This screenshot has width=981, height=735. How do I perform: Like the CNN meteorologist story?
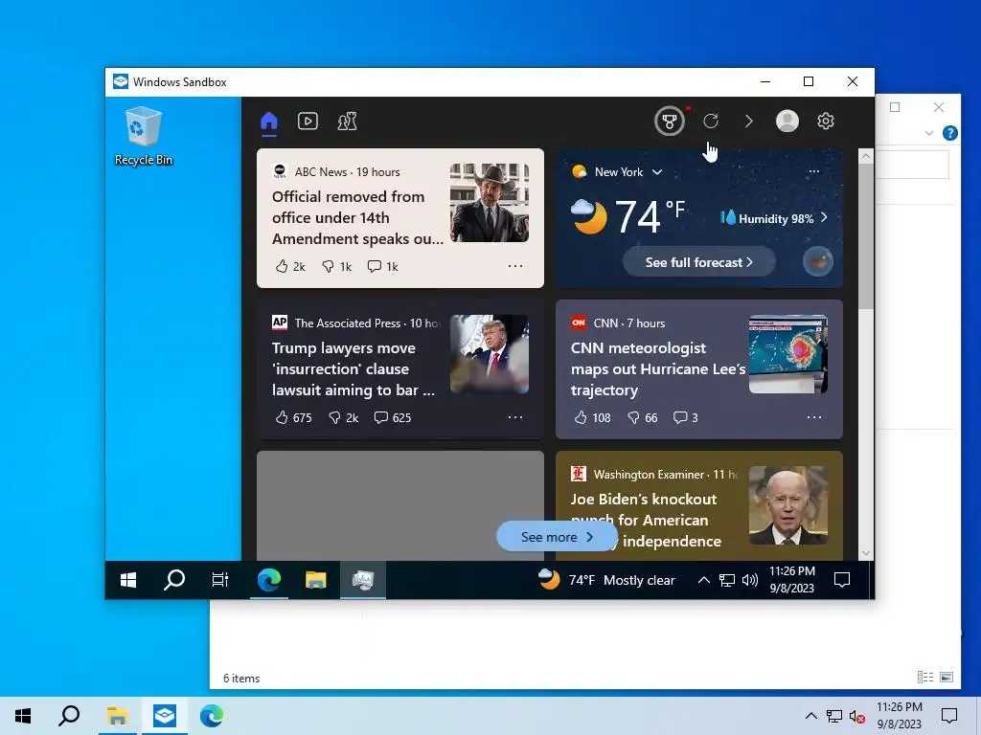coord(592,417)
